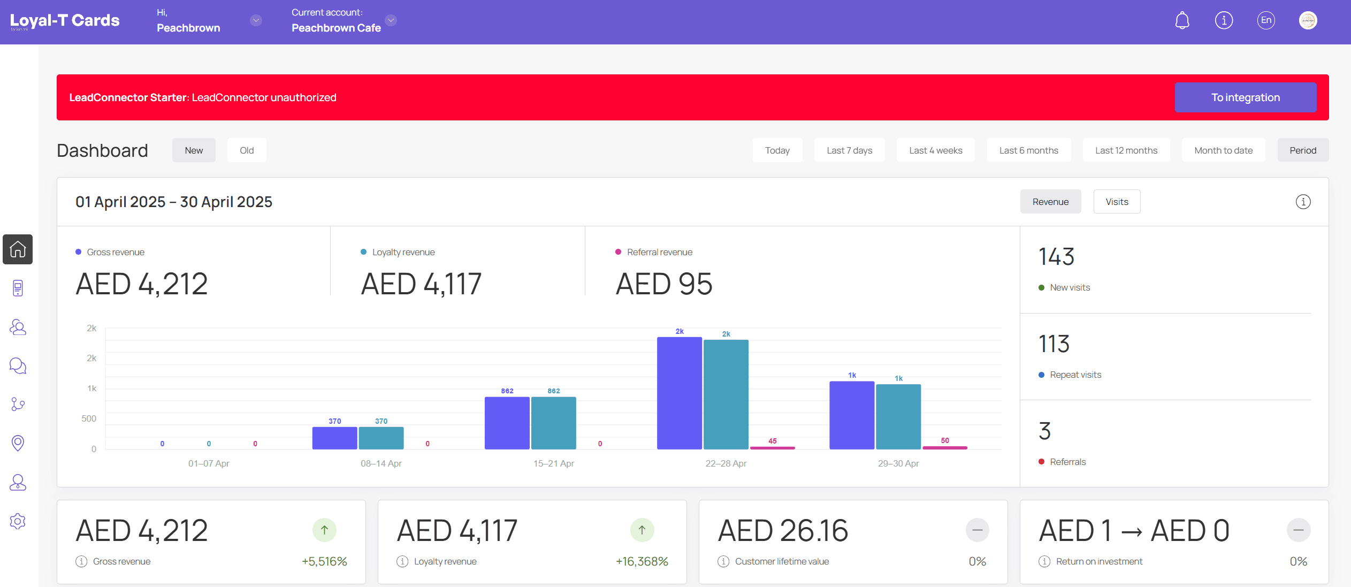Toggle the chart to Visits mode
The width and height of the screenshot is (1351, 587).
point(1117,201)
